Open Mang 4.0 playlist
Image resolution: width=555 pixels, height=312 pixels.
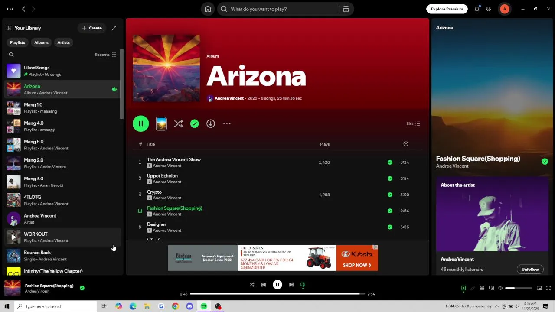(62, 126)
